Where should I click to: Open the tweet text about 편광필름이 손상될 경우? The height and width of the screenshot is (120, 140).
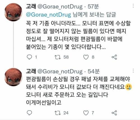[79, 91]
